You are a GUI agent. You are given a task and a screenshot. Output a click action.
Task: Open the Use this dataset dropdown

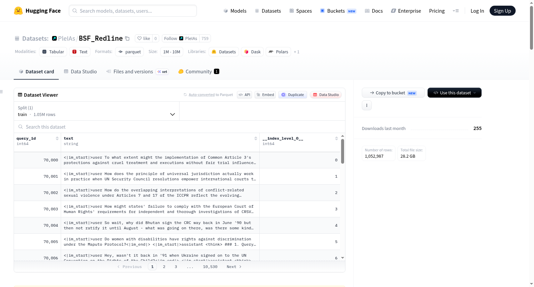pyautogui.click(x=455, y=93)
